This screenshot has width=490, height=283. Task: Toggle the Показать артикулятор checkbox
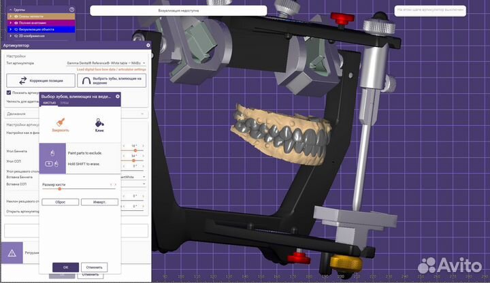coord(9,93)
